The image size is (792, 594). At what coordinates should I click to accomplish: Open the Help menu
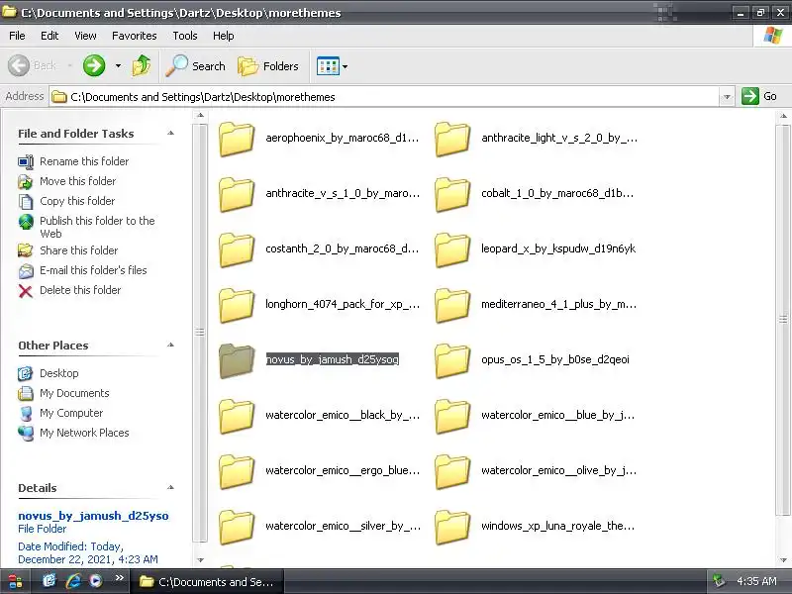224,36
